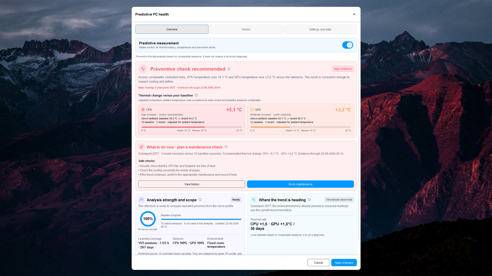492x276 pixels.
Task: Click 'Check the cooling assembly for visible changes' bullet
Action: click(169, 170)
